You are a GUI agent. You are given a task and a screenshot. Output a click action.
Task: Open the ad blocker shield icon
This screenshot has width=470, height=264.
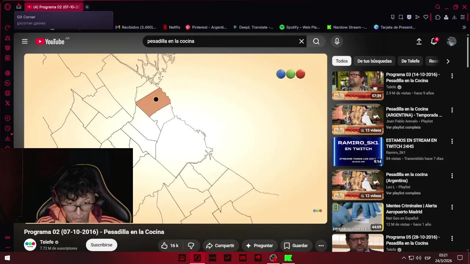(409, 17)
